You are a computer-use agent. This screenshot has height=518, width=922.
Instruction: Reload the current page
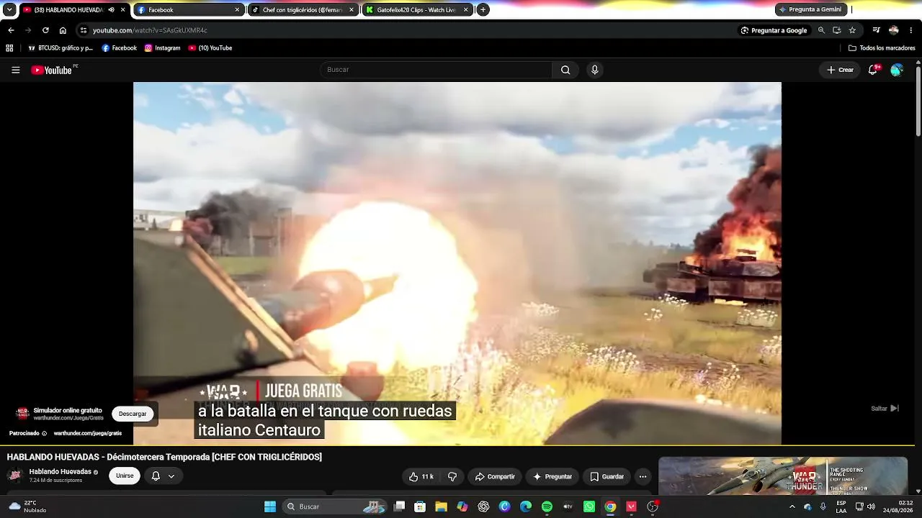pyautogui.click(x=45, y=30)
